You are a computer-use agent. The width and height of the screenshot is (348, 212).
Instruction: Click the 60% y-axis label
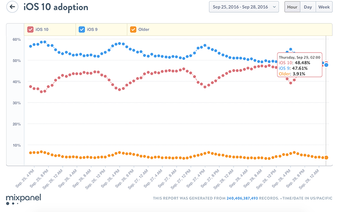[17, 40]
